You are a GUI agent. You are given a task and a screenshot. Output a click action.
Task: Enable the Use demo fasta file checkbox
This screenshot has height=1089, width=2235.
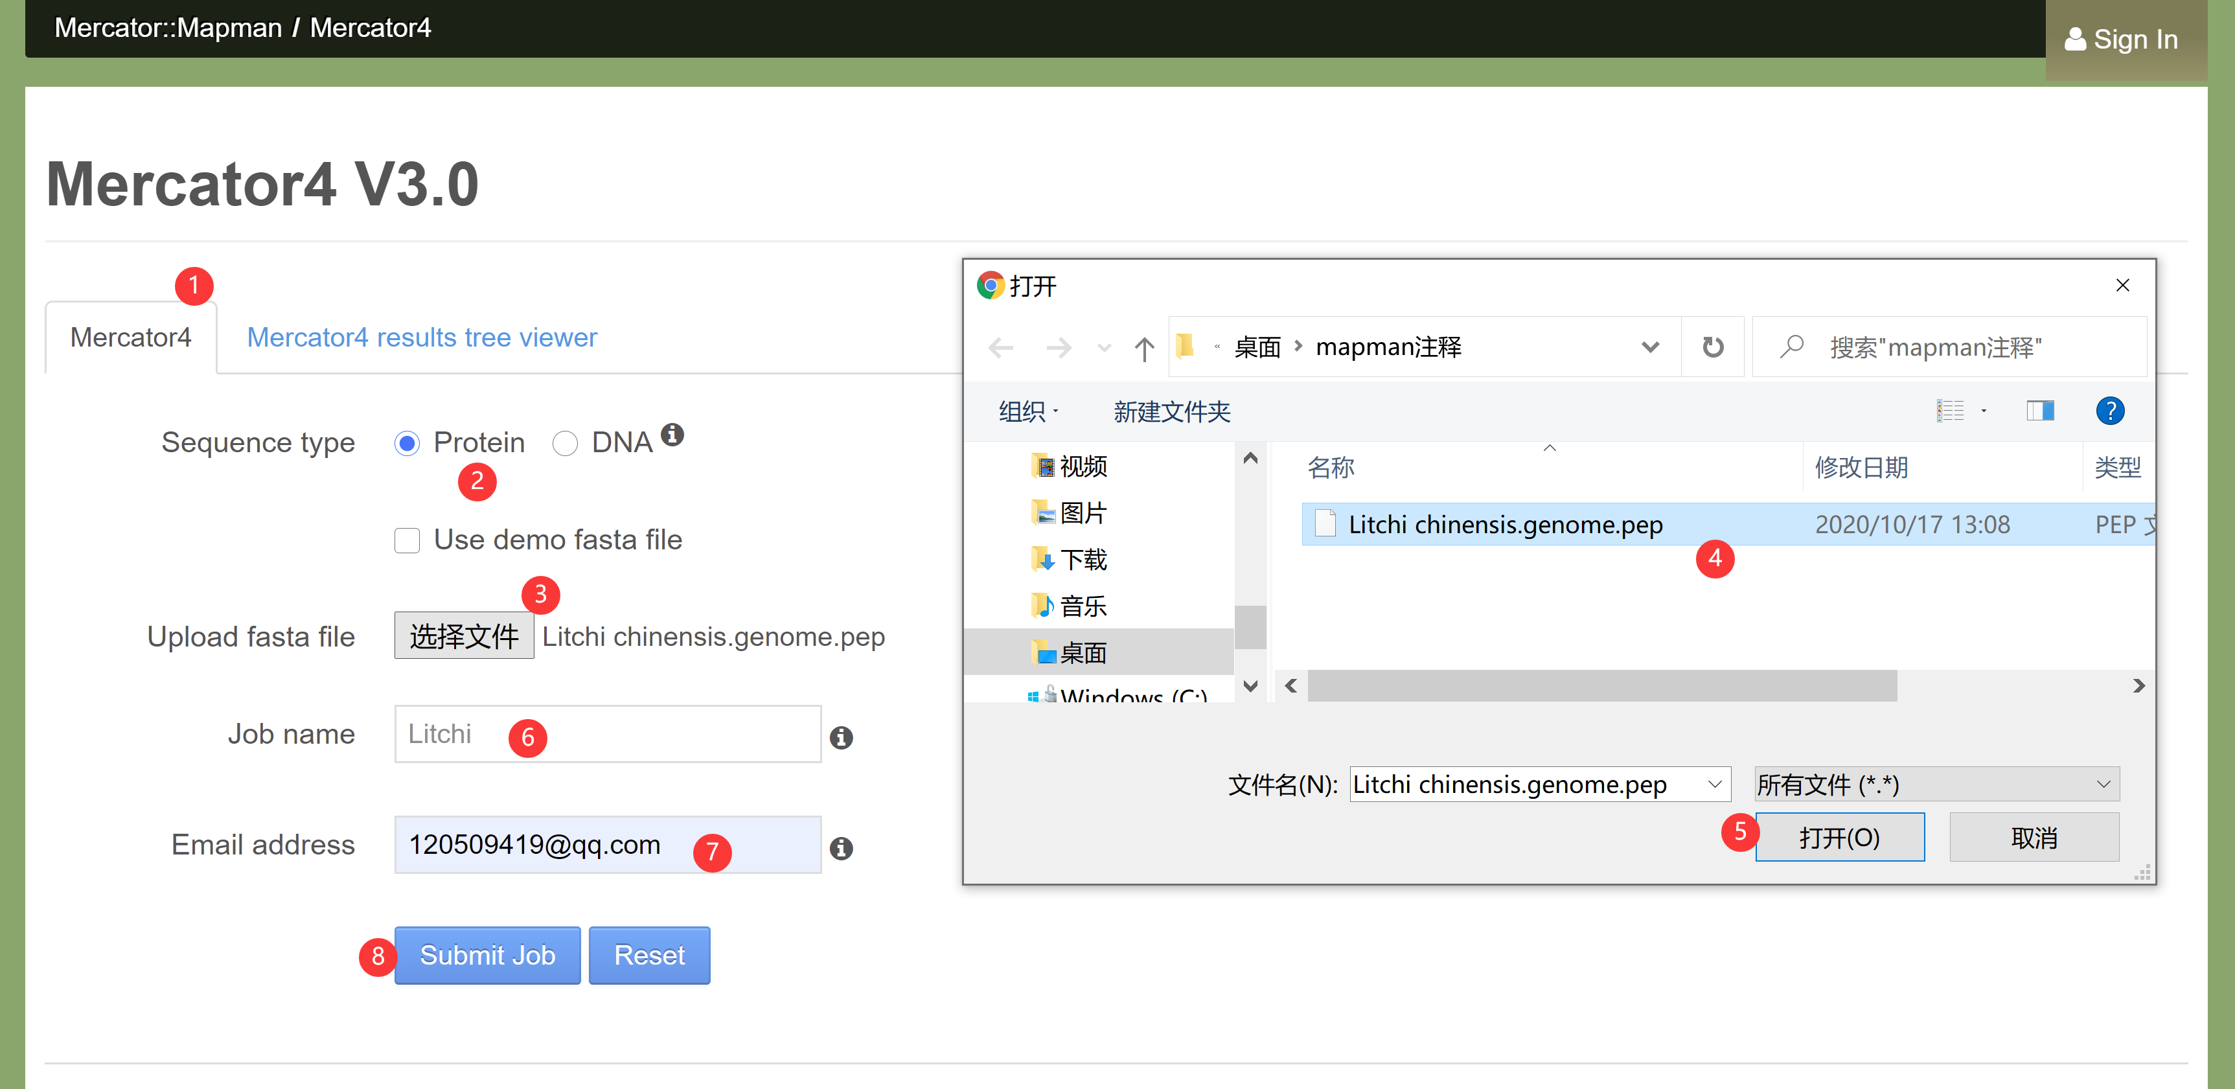406,540
